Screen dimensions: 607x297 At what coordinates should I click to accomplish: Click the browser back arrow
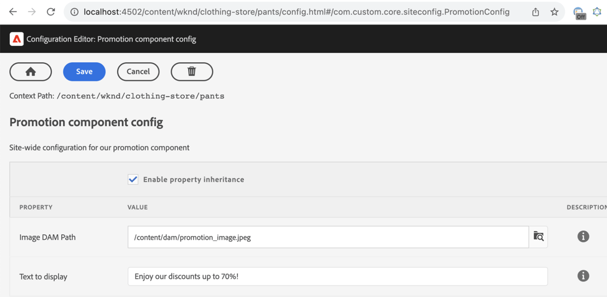(13, 11)
